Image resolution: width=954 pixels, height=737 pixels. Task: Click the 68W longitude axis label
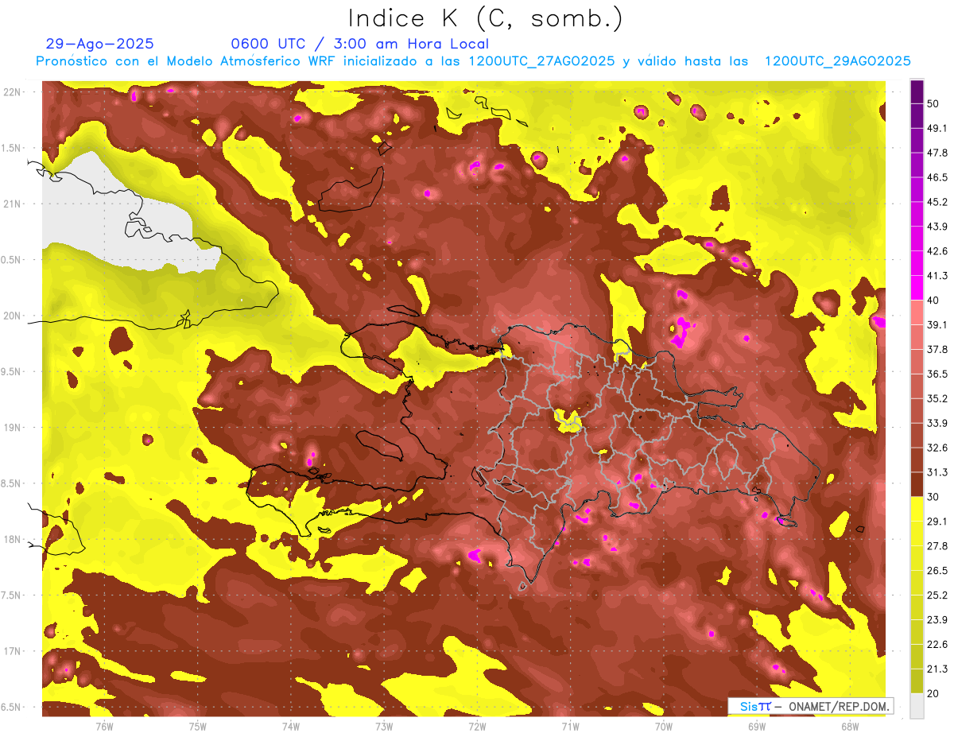[x=849, y=726]
